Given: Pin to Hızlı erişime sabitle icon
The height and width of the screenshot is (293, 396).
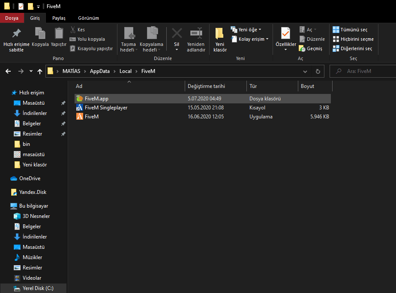Looking at the screenshot, I should tap(16, 33).
